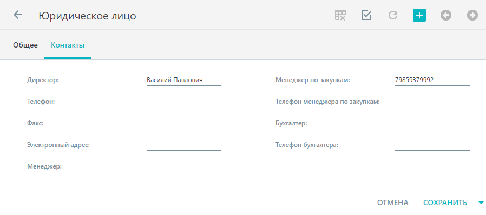Screen dimensions: 486x215
Task: Click the Телефон бухгалтера field
Action: tap(432, 145)
